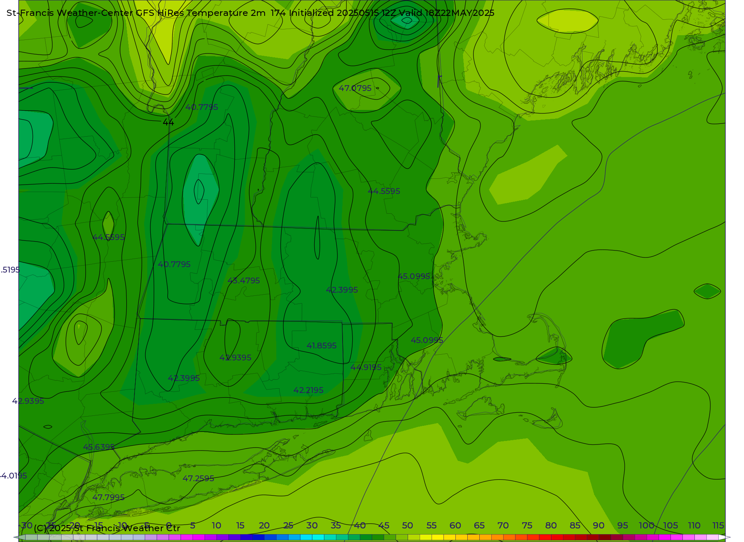This screenshot has height=542, width=744.
Task: Pick the cyan swatch below the 30 label
Action: point(318,537)
